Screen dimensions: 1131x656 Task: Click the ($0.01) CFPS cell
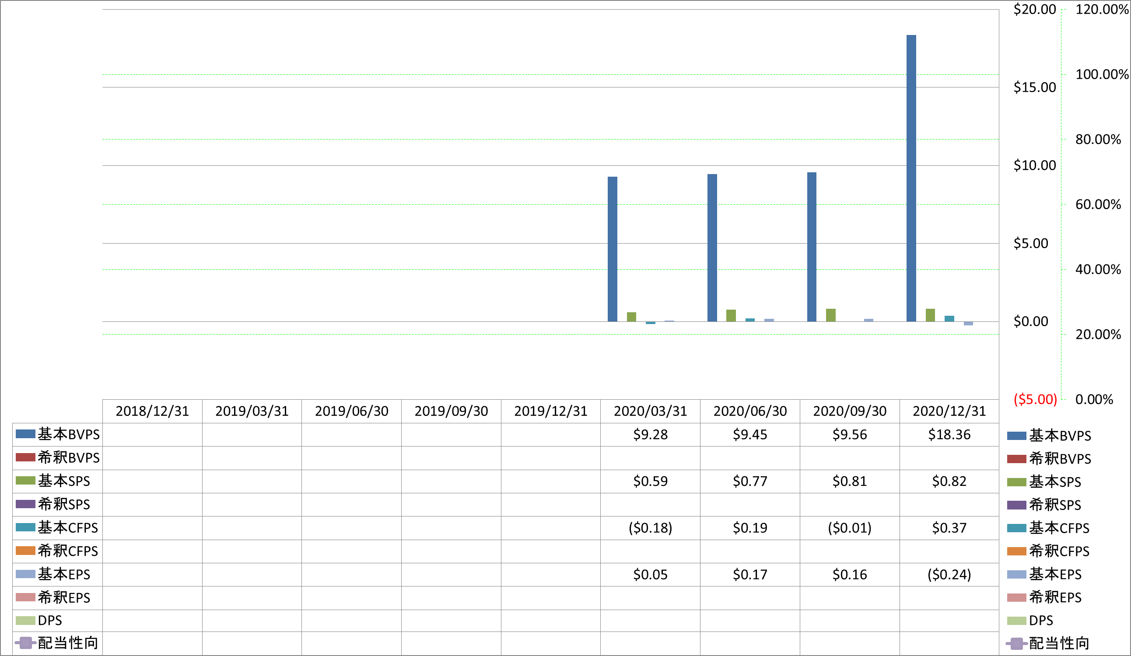pyautogui.click(x=850, y=528)
